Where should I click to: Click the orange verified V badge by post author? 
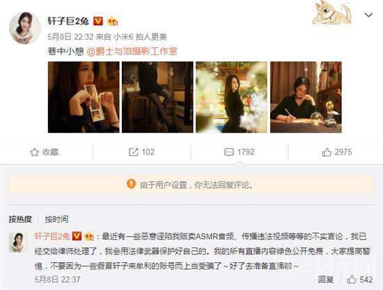coord(98,22)
